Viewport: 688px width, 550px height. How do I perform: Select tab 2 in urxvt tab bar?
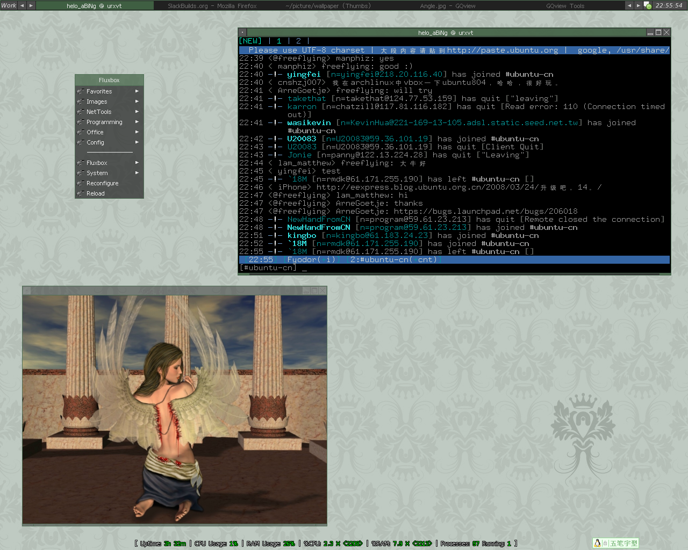coord(298,41)
